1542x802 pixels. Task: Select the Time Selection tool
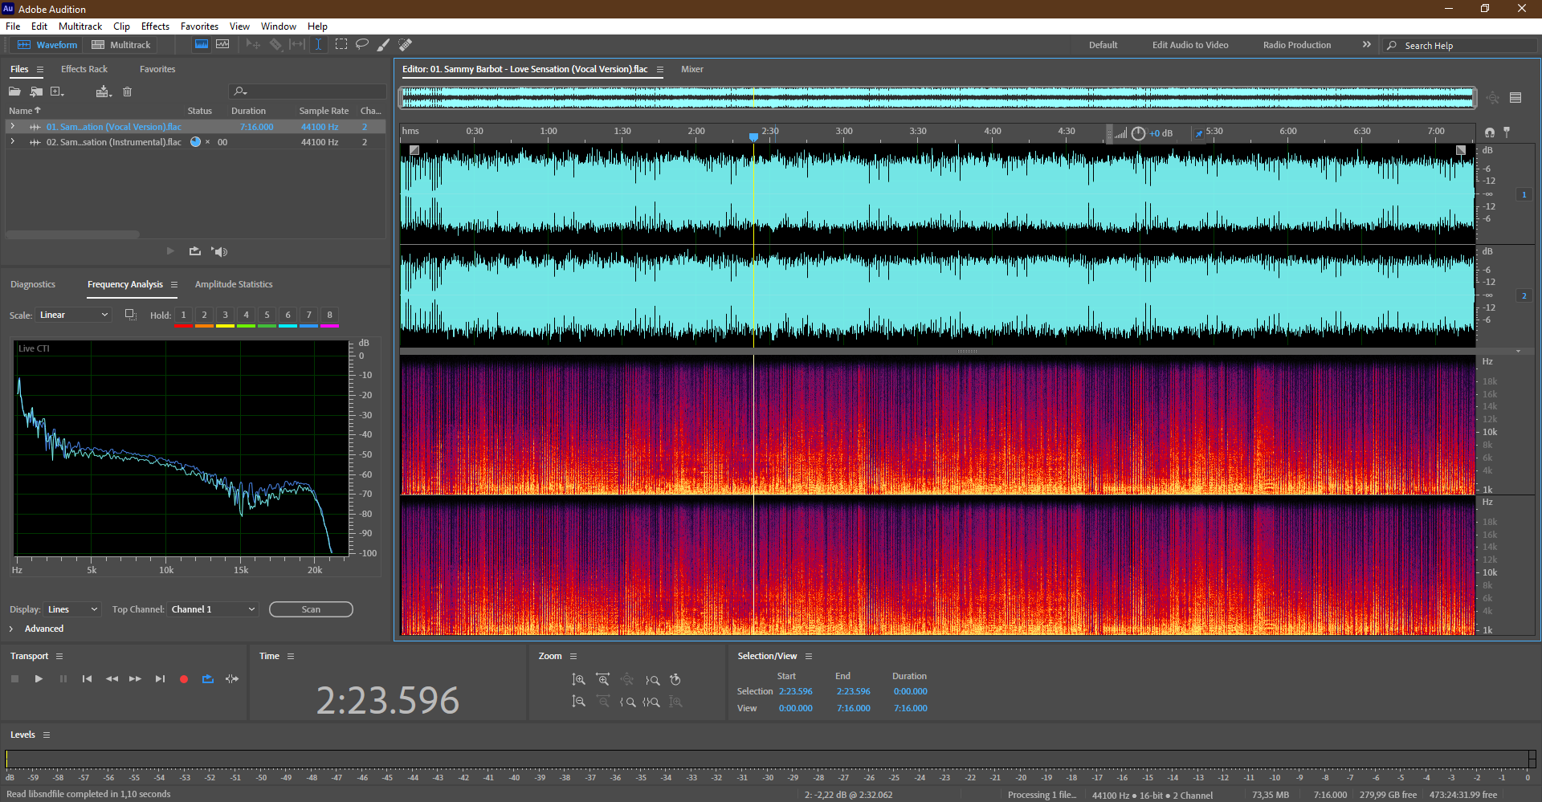pyautogui.click(x=318, y=44)
